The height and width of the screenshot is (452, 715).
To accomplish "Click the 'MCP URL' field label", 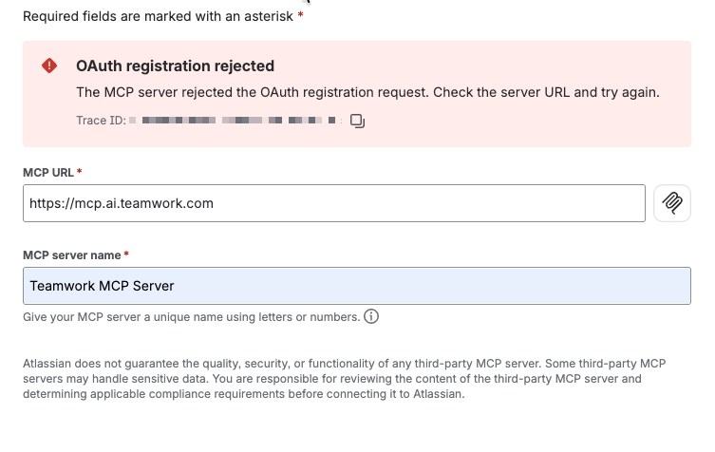I will point(48,173).
